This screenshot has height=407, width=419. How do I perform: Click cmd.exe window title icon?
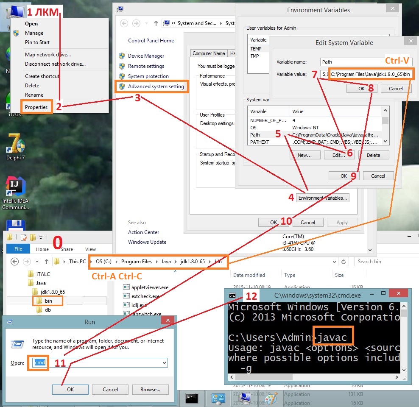pos(232,295)
